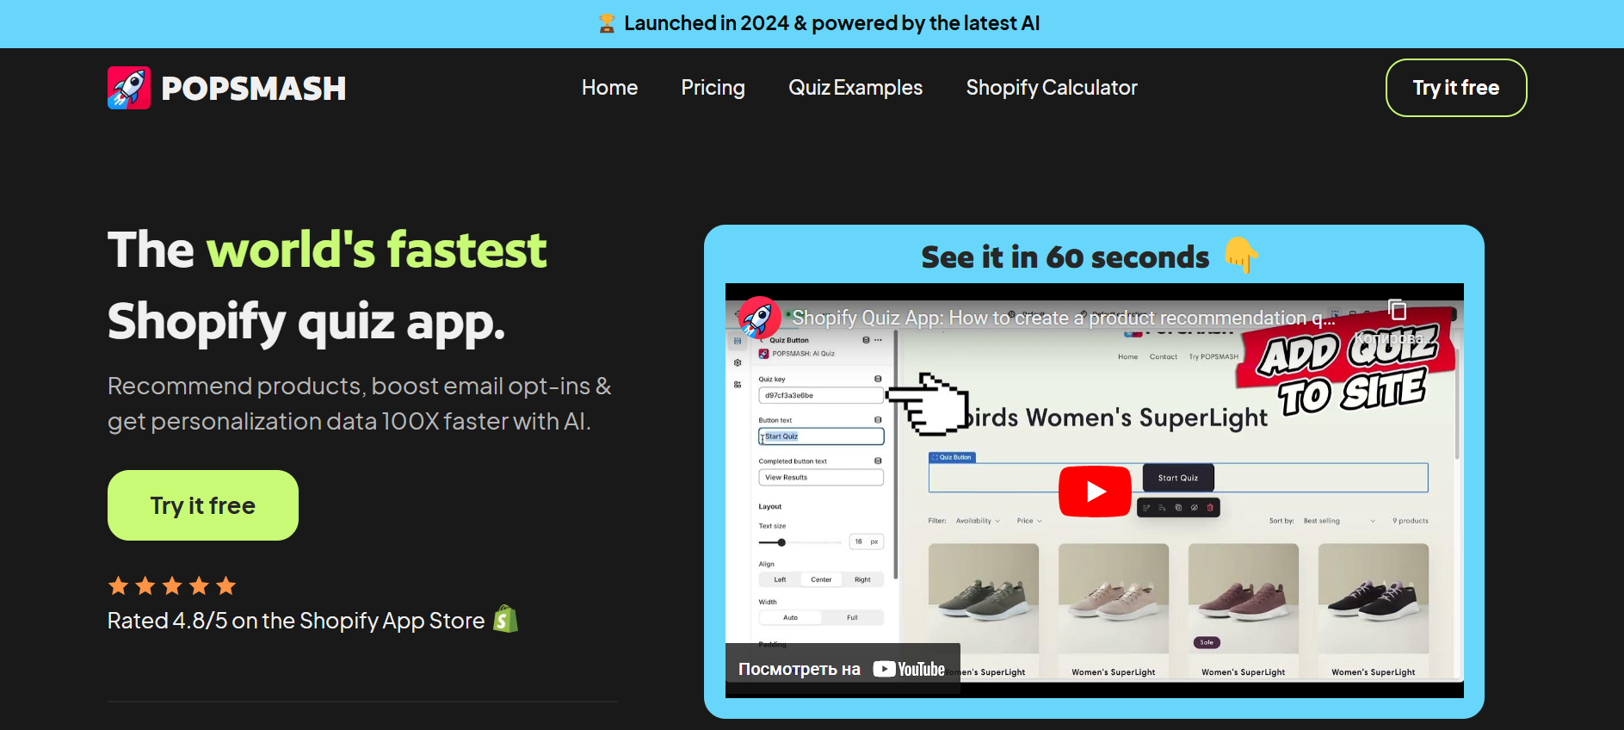Image resolution: width=1624 pixels, height=730 pixels.
Task: Click the trophy emoji in top banner
Action: pos(607,23)
